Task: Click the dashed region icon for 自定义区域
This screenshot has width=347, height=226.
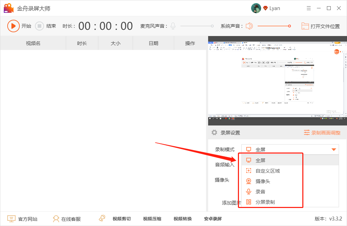Action: [x=249, y=171]
